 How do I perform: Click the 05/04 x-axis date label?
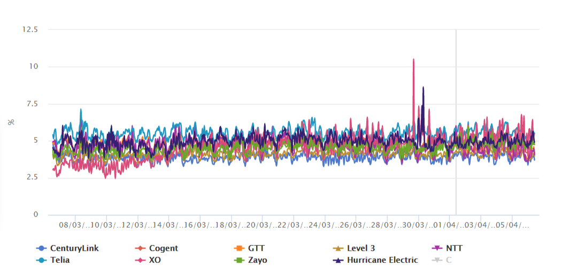tap(512, 226)
